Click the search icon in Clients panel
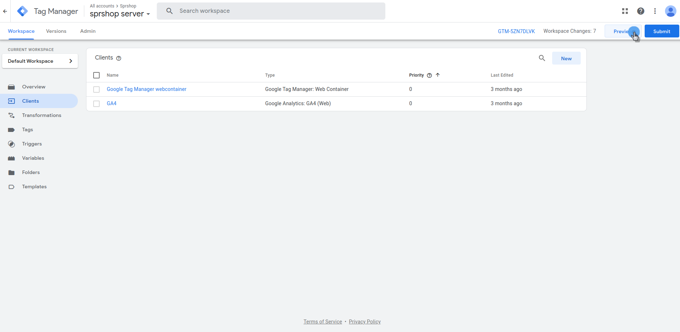This screenshot has width=680, height=332. click(x=542, y=58)
